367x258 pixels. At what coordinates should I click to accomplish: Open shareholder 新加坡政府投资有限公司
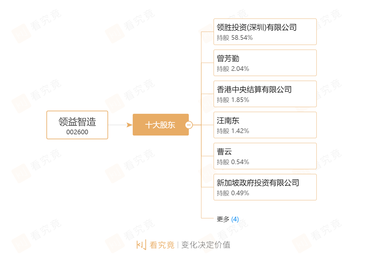coord(258,183)
